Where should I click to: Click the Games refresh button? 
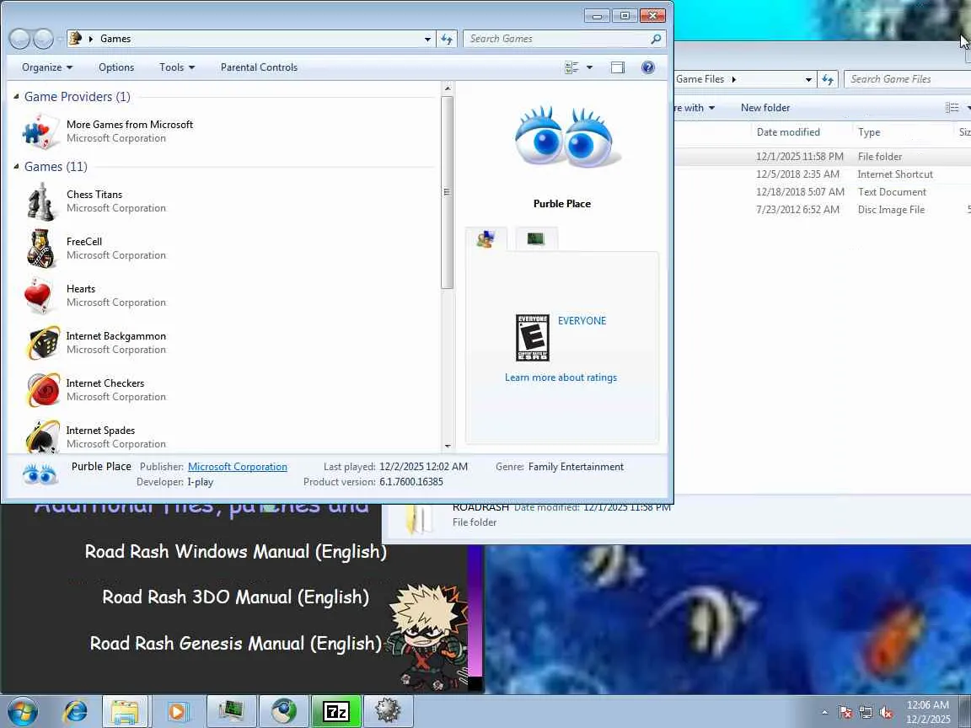pos(447,39)
